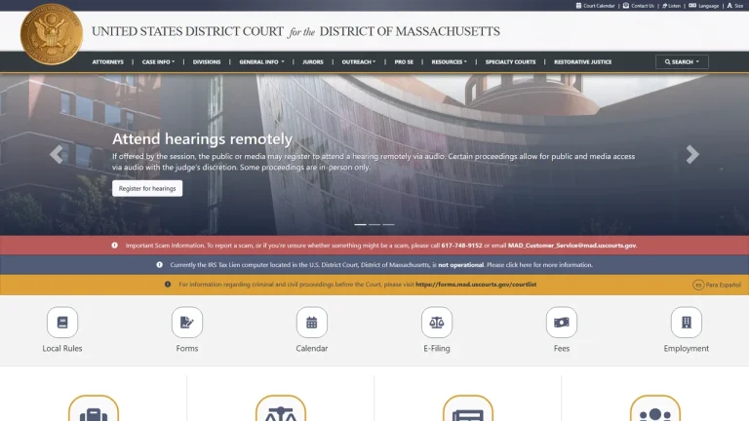Click the Court Calendar icon in top bar
The width and height of the screenshot is (749, 421).
point(578,6)
